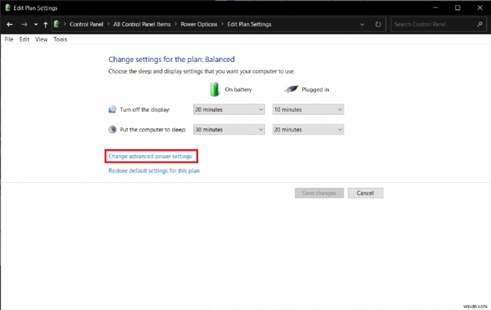Open sleep timeout dropdown for On battery
This screenshot has width=491, height=310.
229,130
